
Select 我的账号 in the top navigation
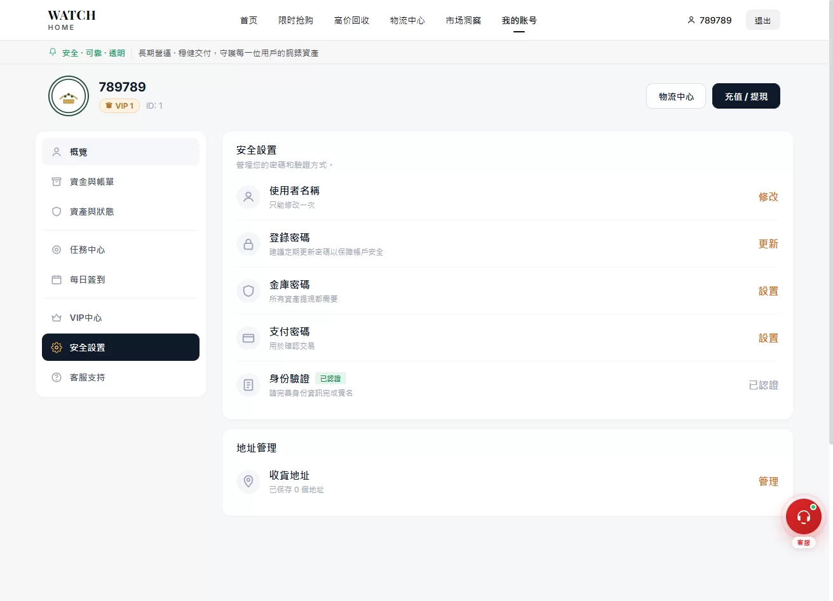coord(520,20)
